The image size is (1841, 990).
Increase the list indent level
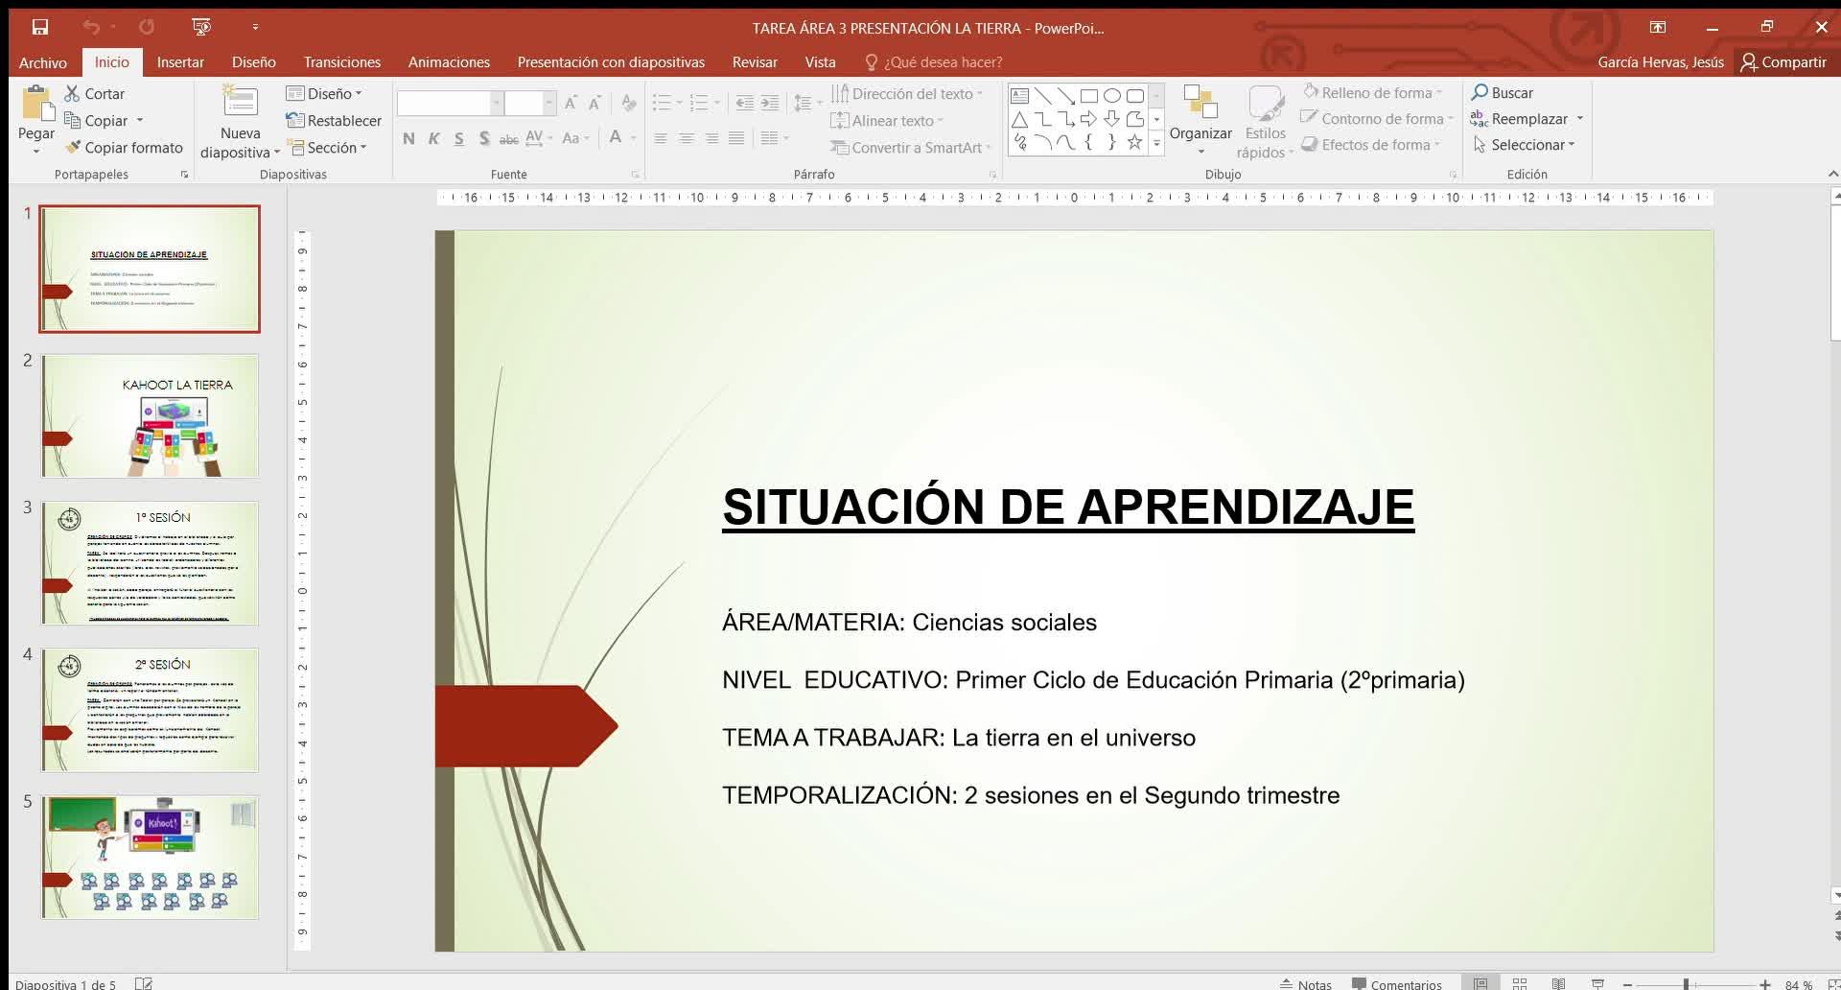(x=769, y=103)
